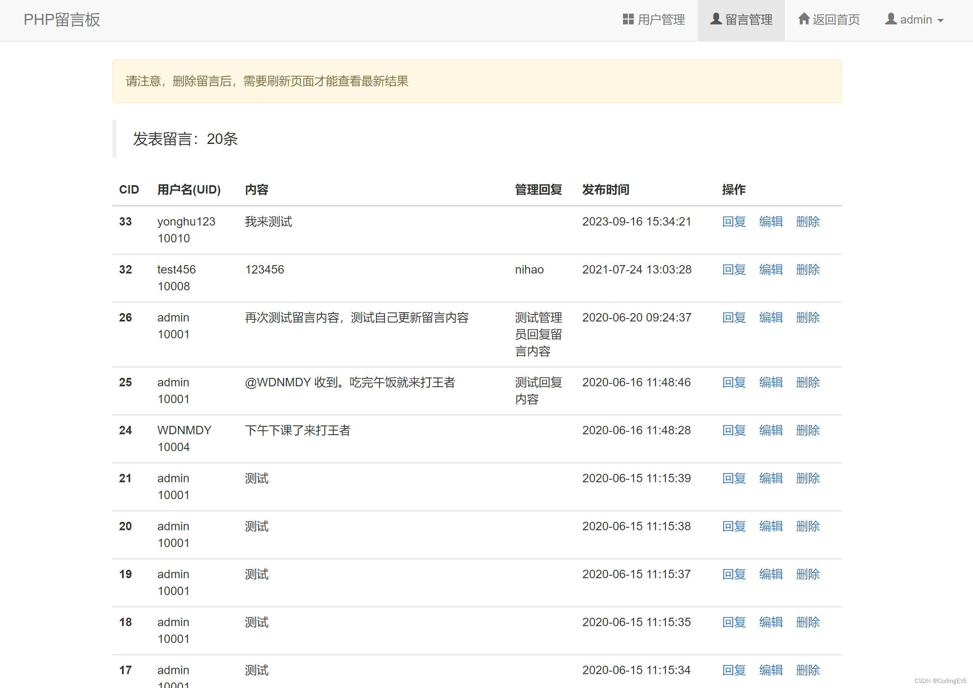Reply to comment 33 by yonghu123
This screenshot has width=973, height=688.
734,221
